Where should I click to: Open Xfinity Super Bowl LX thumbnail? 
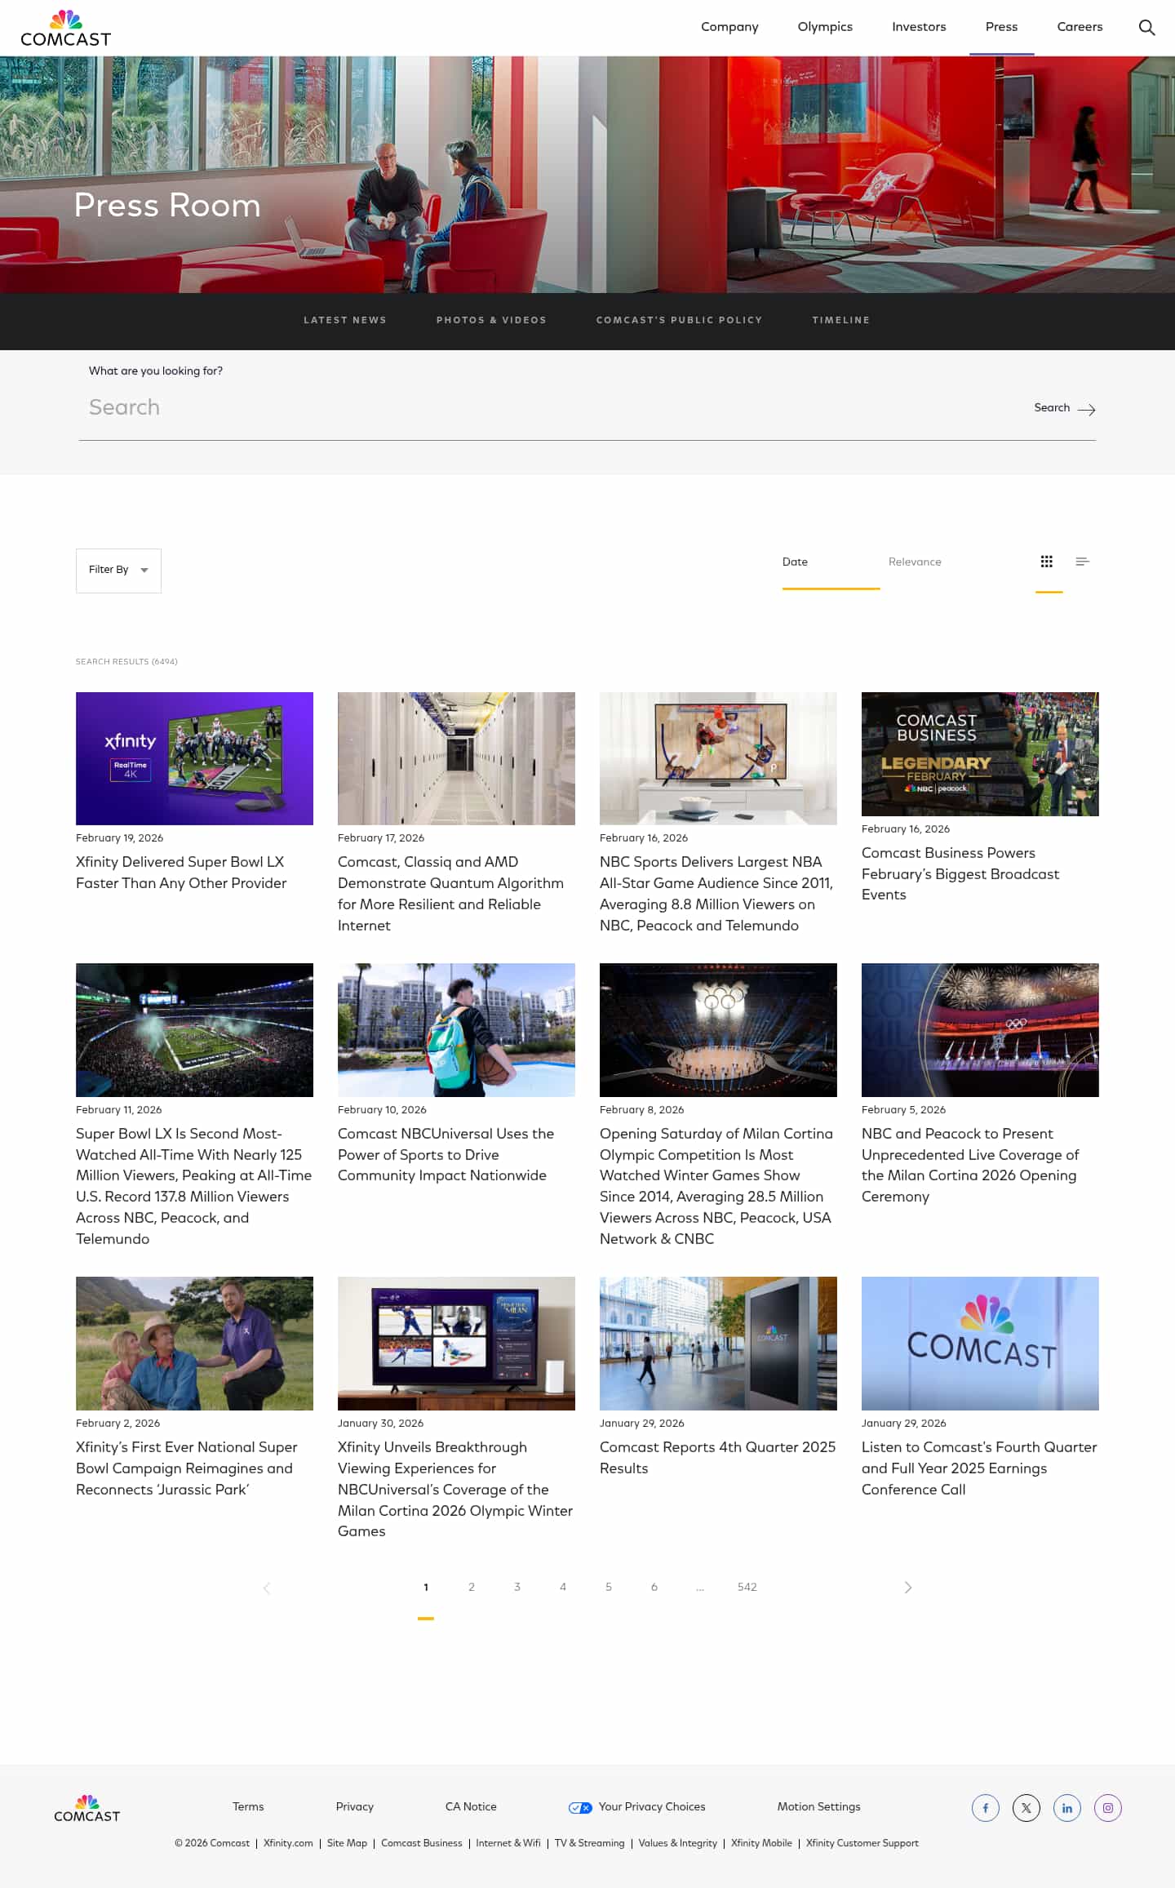(x=194, y=758)
